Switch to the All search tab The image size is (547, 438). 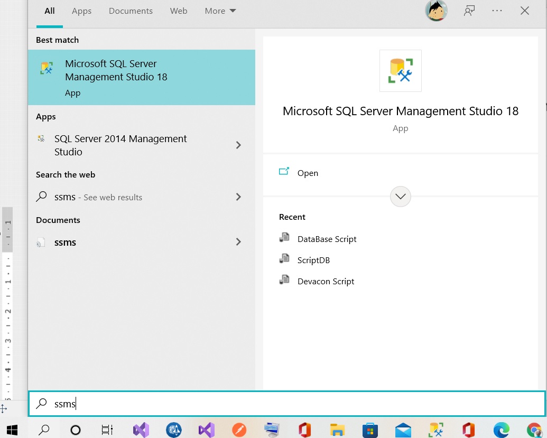50,11
